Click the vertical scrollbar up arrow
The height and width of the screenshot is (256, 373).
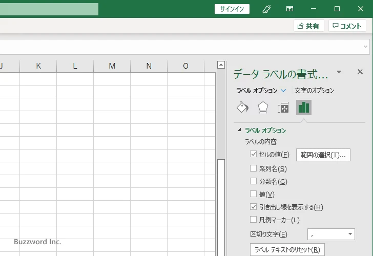(x=221, y=65)
